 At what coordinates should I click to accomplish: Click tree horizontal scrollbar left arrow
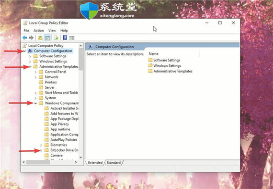[x=24, y=162]
